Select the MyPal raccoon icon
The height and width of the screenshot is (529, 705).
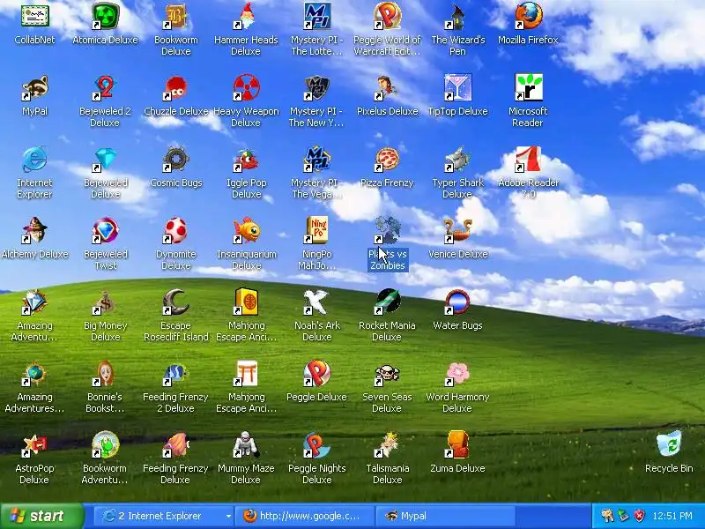[x=34, y=87]
